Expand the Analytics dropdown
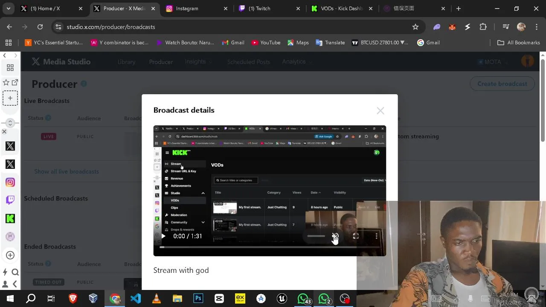546x307 pixels. (297, 62)
